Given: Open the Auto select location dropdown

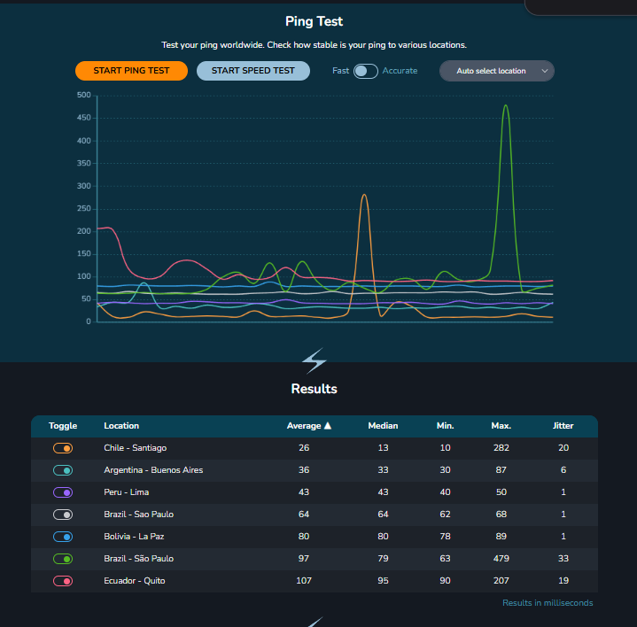Looking at the screenshot, I should pos(496,71).
